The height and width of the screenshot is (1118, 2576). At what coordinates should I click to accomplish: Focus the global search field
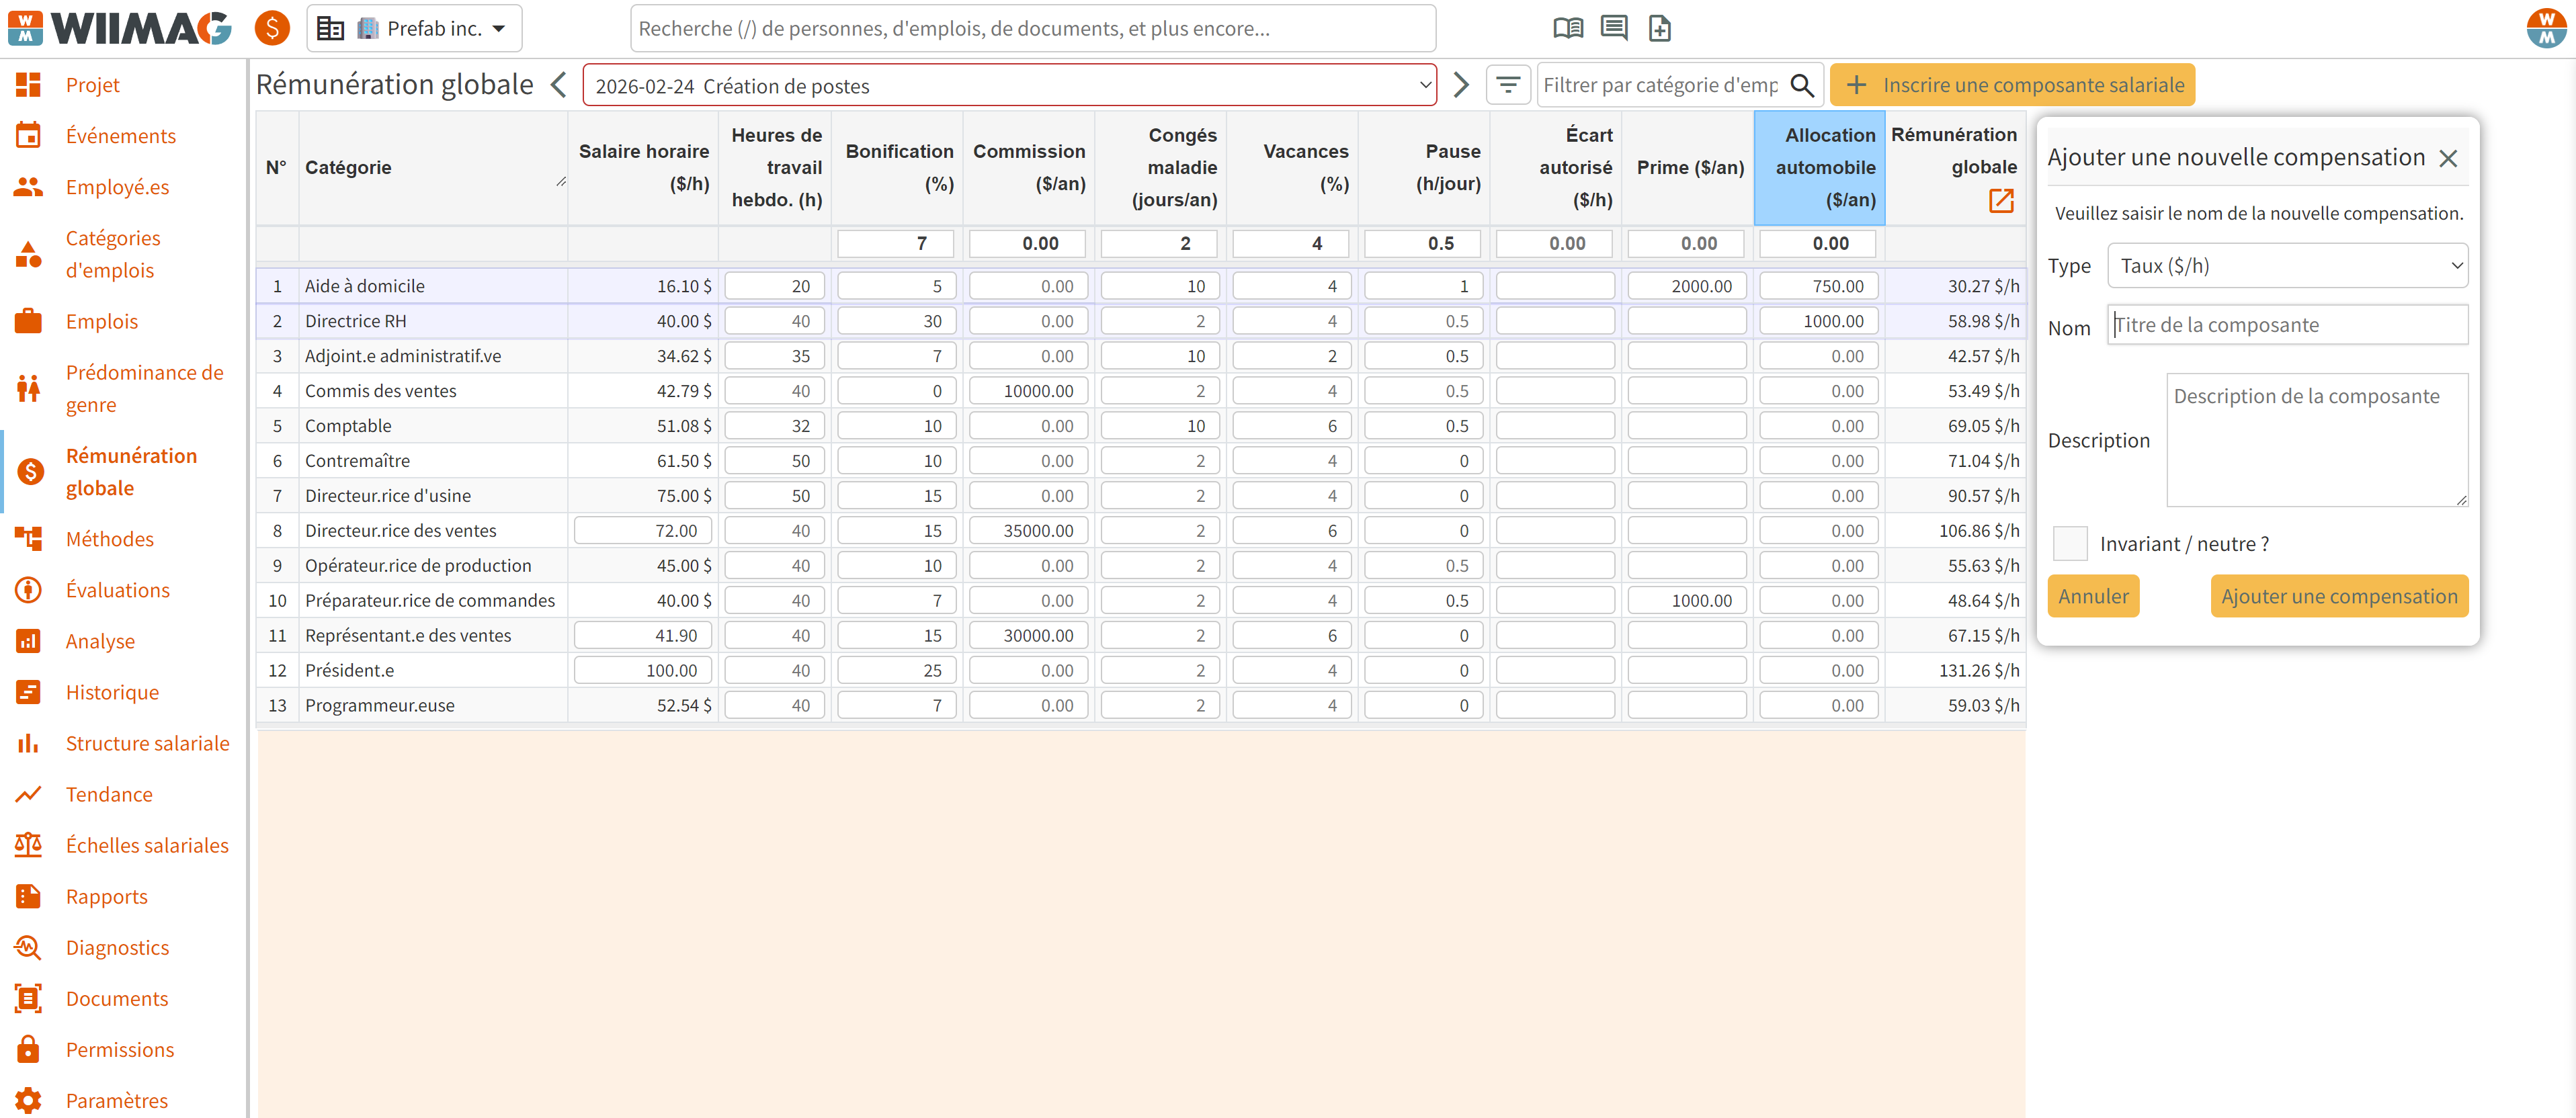tap(1033, 28)
